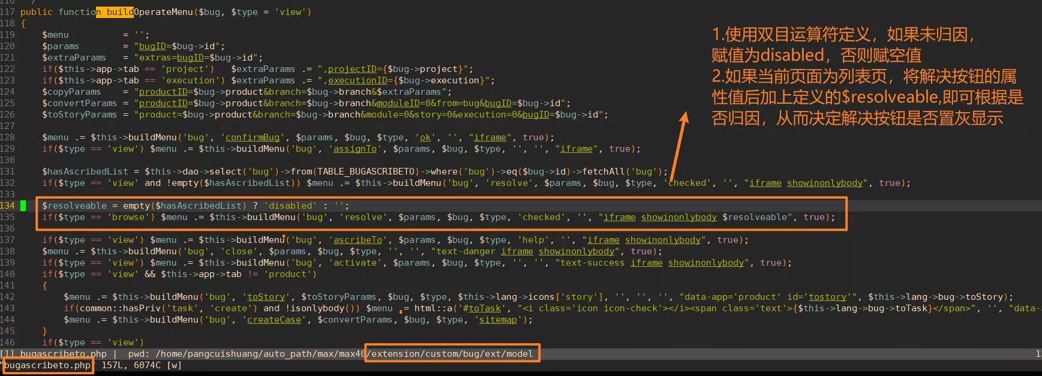Click the 'assignTo' underlined string on line 129

[355, 149]
